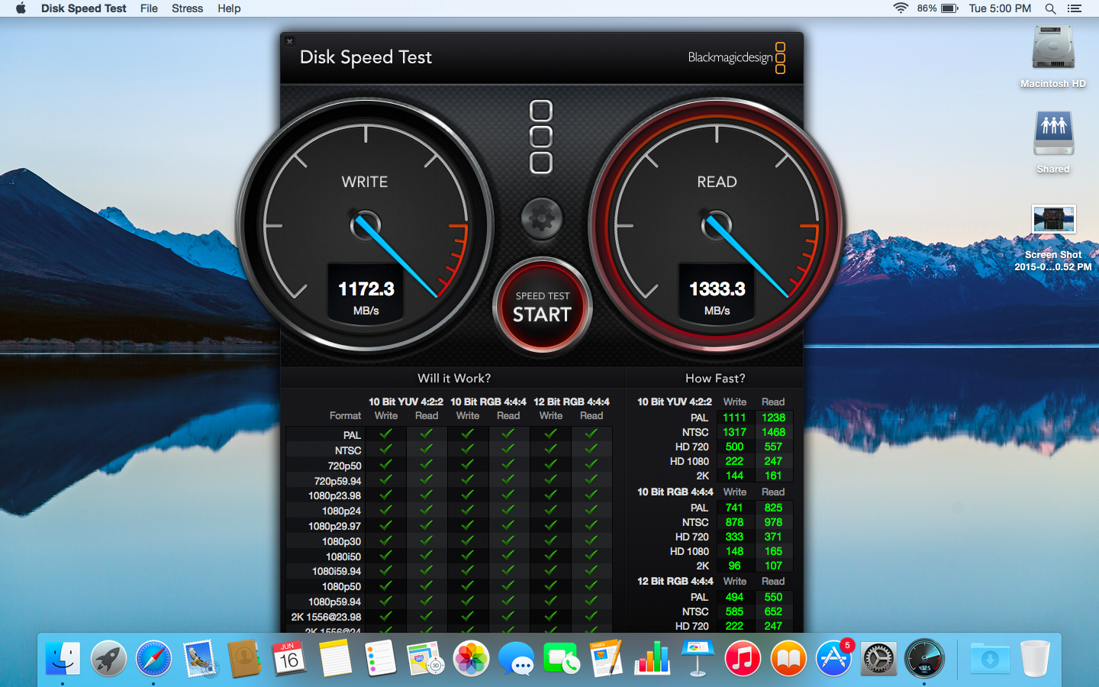Click the NTSC row in Will it Work
Screen dimensions: 1099x687
(x=449, y=450)
